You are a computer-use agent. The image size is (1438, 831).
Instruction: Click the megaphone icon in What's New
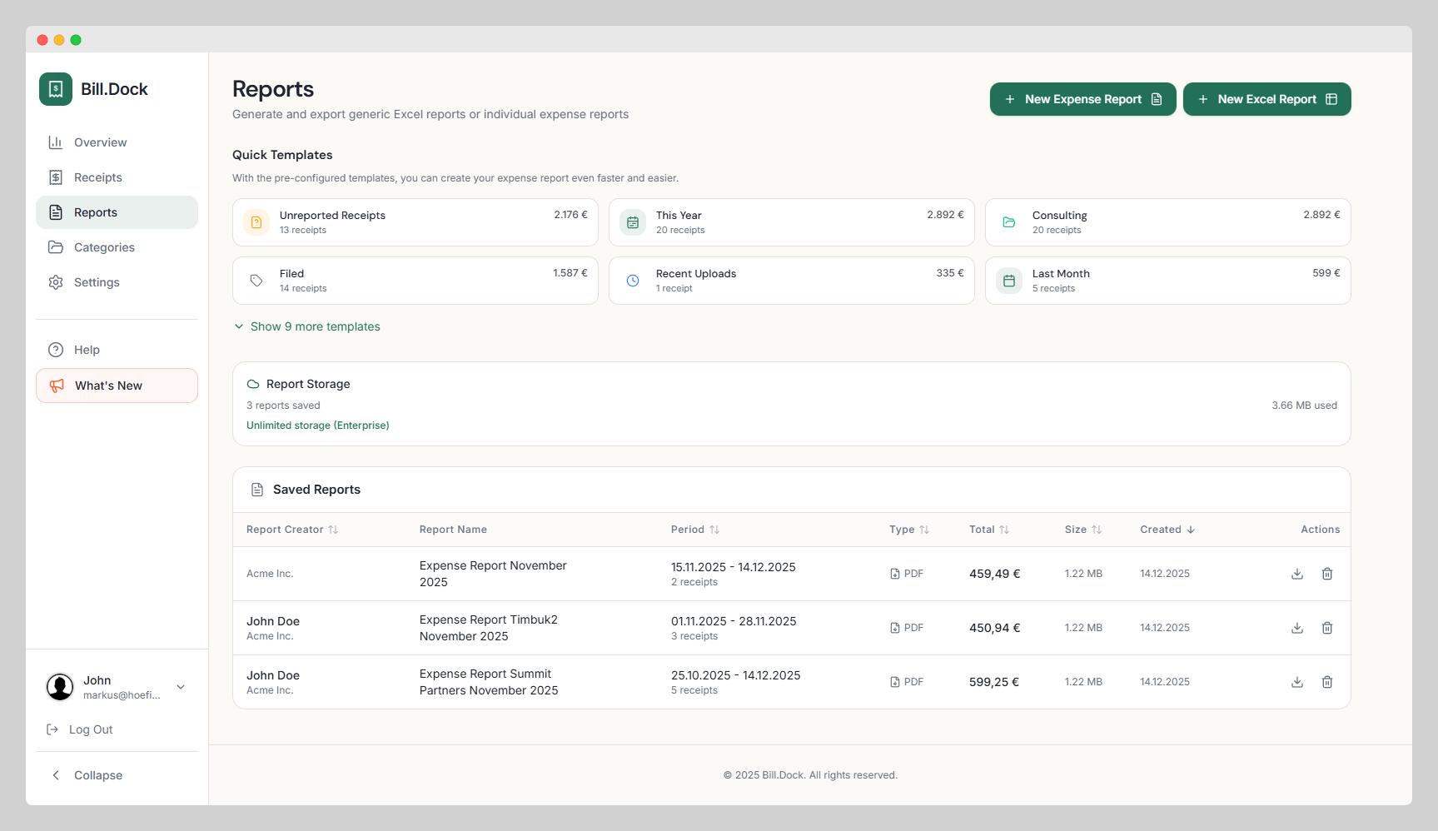[x=57, y=386]
